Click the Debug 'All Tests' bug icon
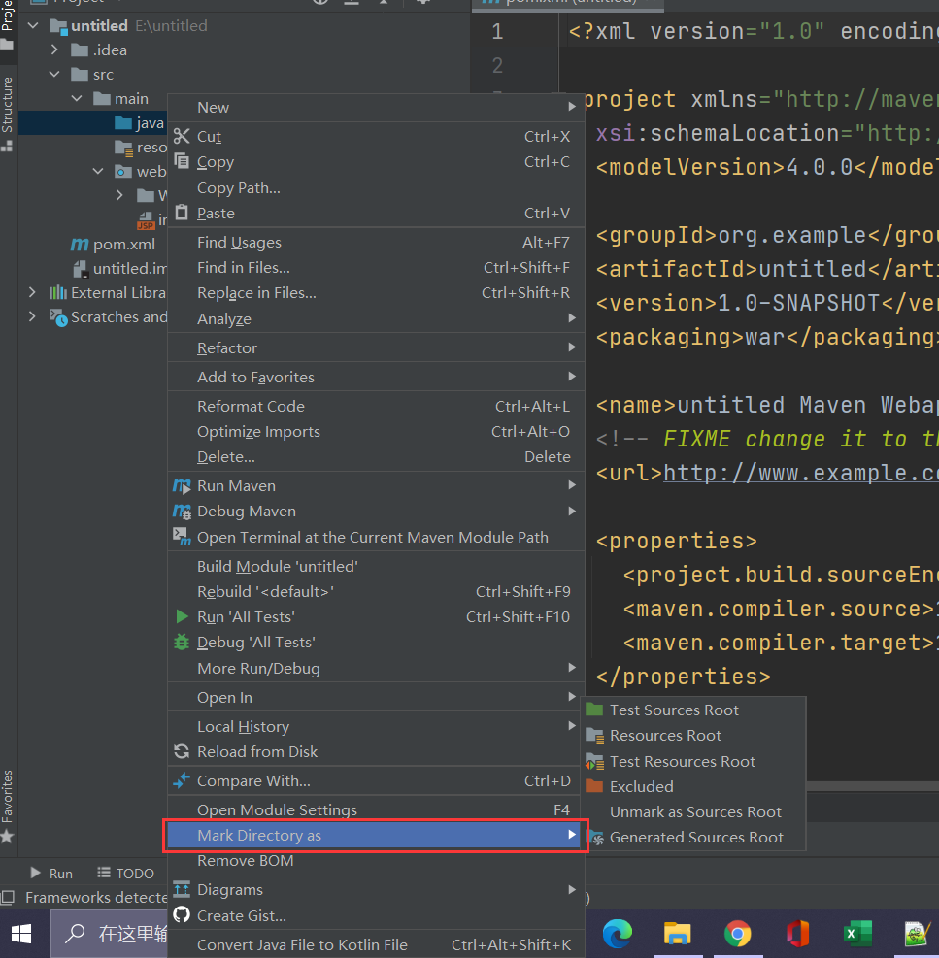This screenshot has width=939, height=958. click(182, 643)
